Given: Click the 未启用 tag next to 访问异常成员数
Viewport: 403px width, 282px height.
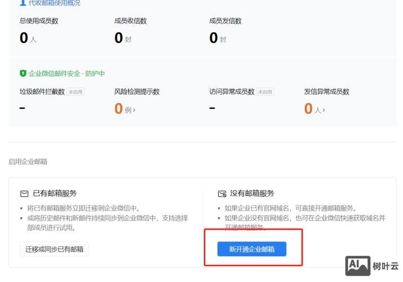Looking at the screenshot, I should click(x=265, y=92).
